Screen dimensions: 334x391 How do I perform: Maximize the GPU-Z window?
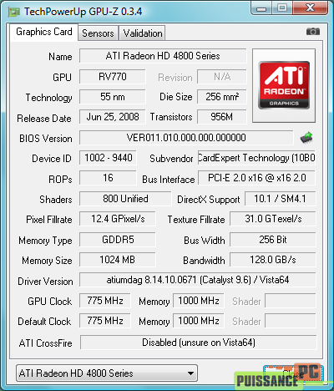282,8
